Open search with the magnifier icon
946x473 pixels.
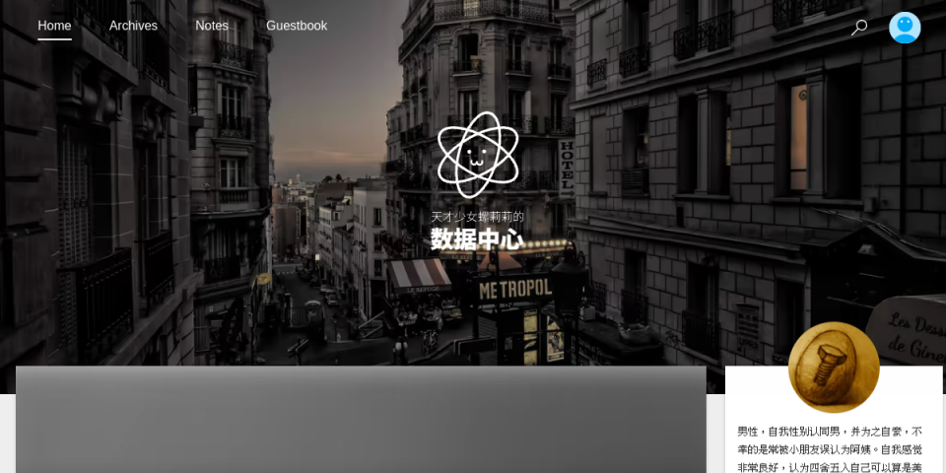pos(859,28)
